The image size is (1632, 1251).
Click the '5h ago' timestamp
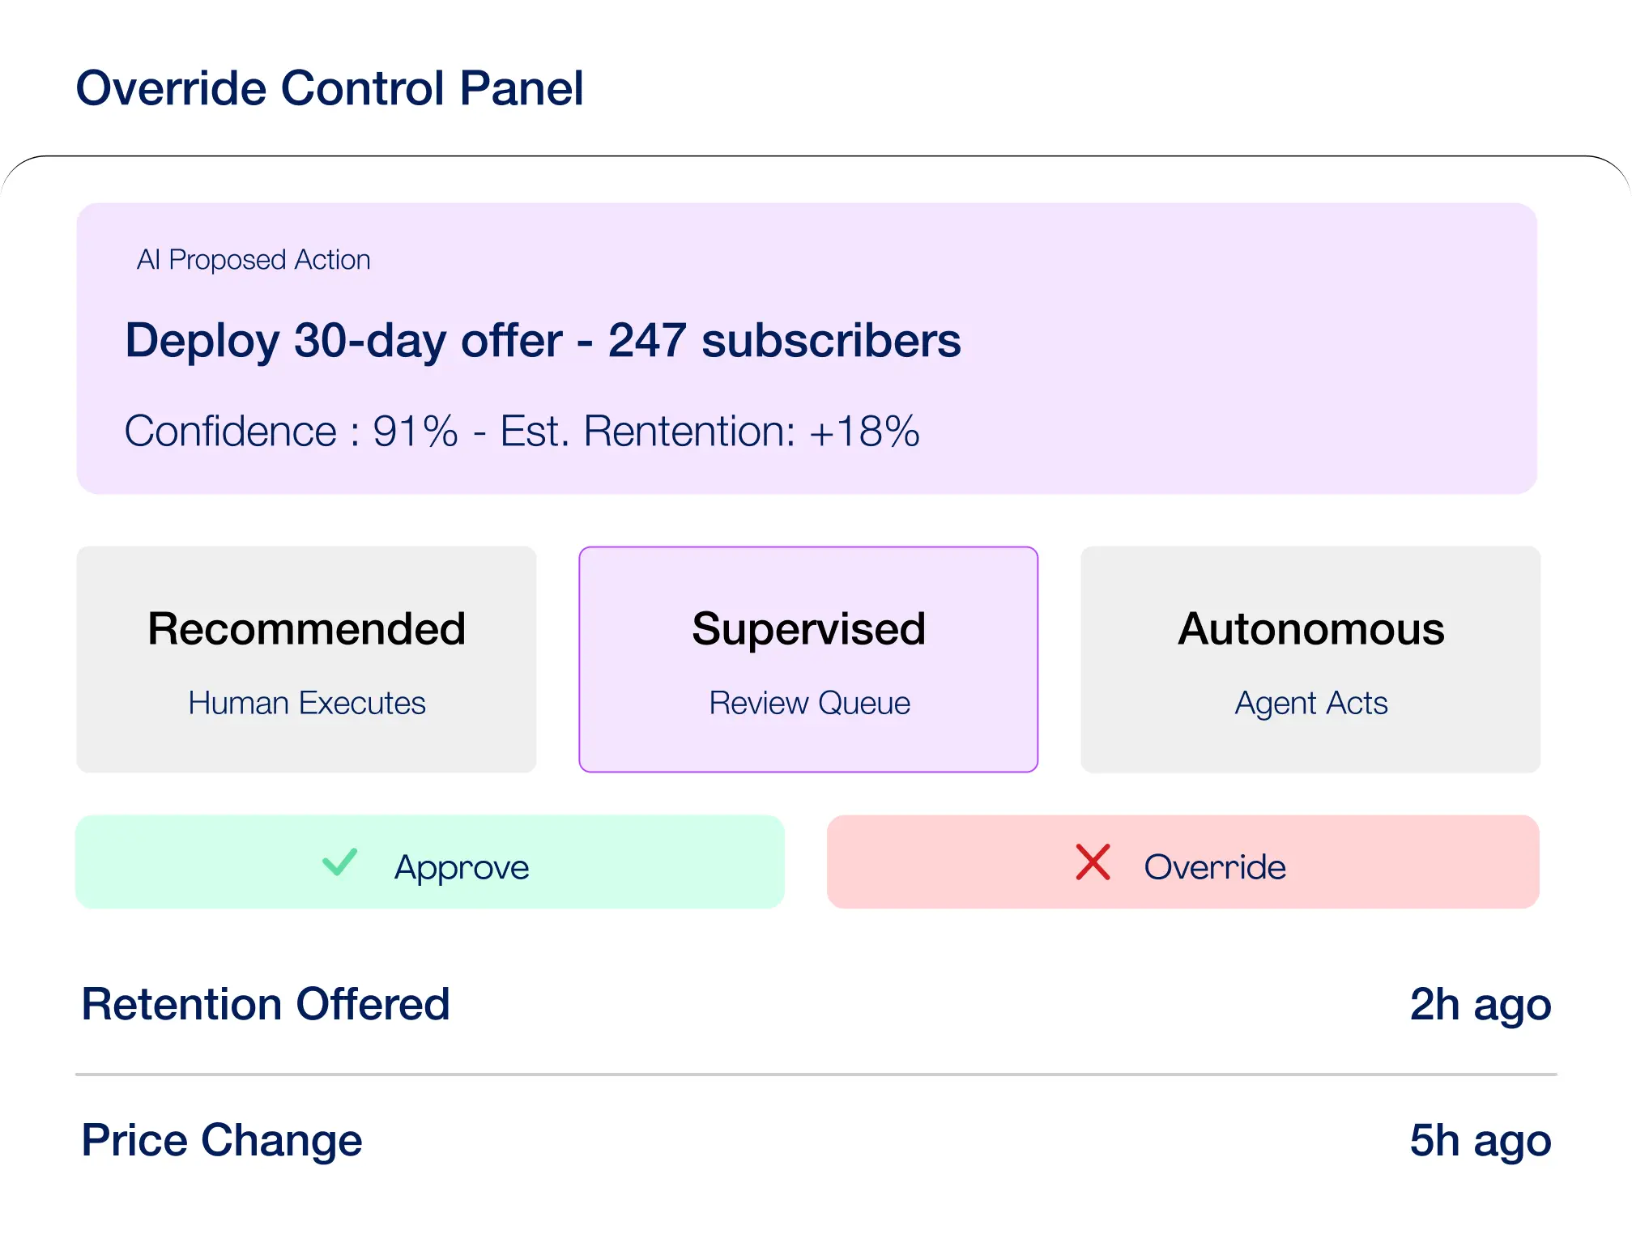tap(1480, 1140)
